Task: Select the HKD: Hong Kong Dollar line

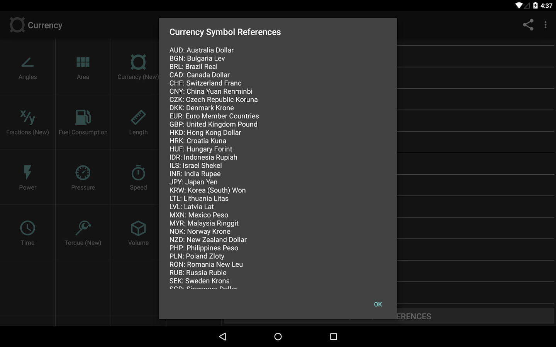Action: click(x=205, y=133)
